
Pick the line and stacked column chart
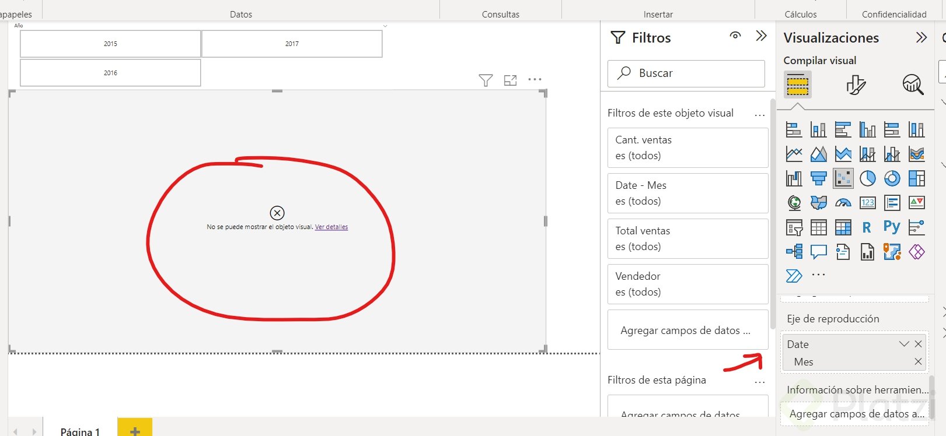point(867,154)
